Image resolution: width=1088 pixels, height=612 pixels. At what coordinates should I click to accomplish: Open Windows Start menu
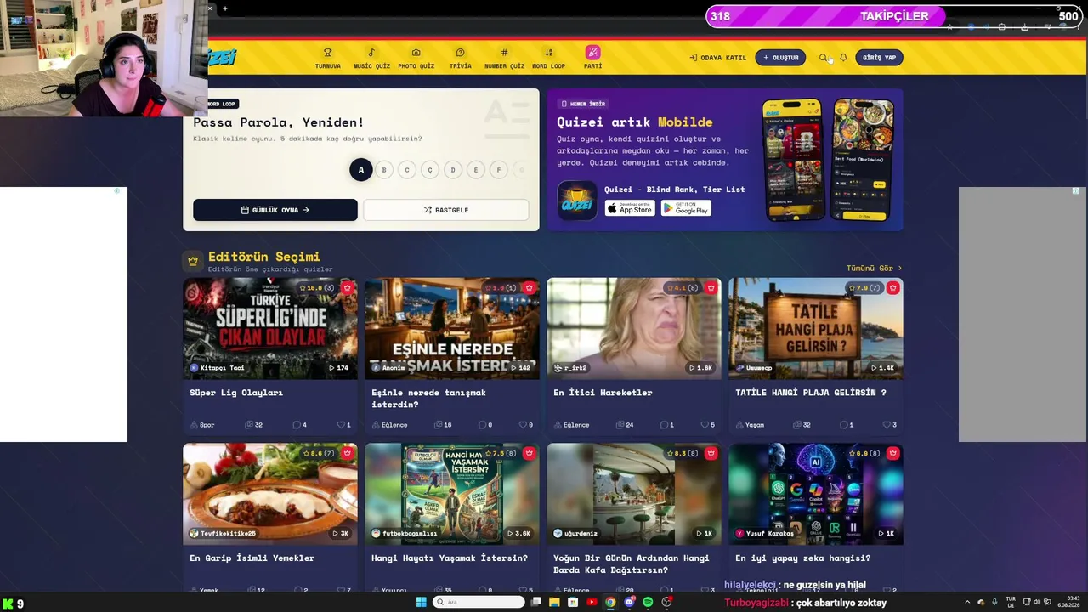421,603
